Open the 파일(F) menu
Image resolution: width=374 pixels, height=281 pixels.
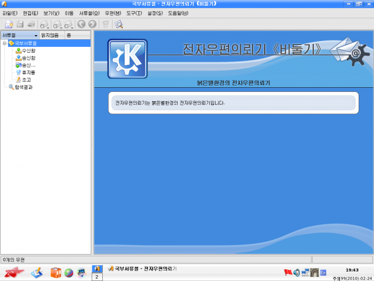pyautogui.click(x=10, y=13)
